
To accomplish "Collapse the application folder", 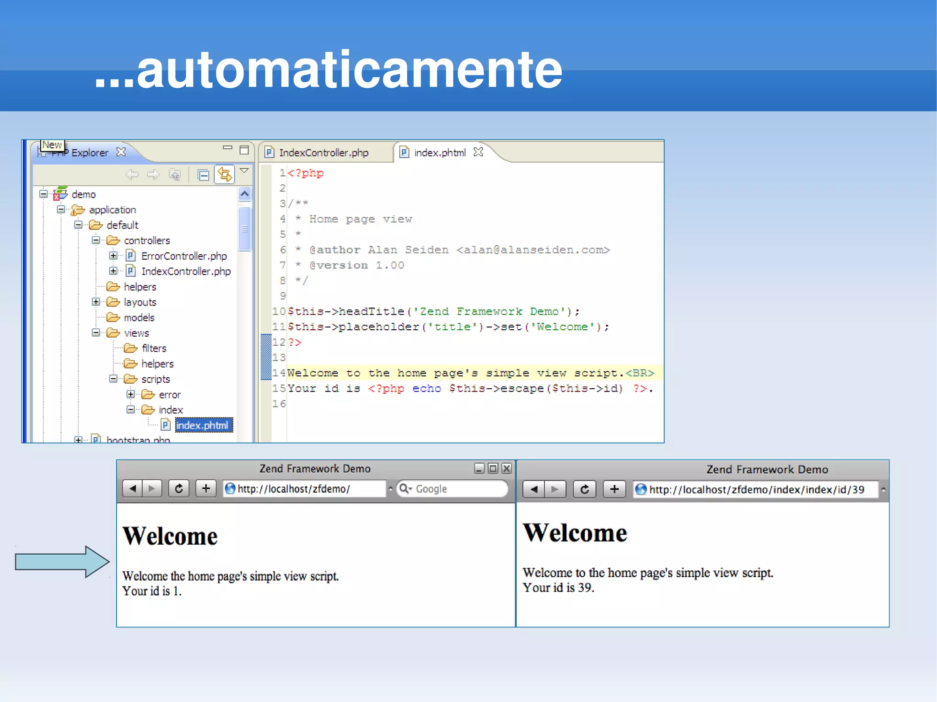I will [61, 209].
